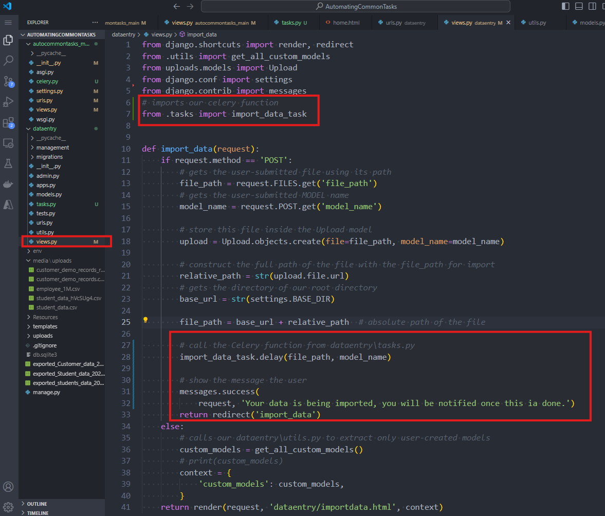Open student_data.csv file
Viewport: 605px width, 516px height.
[x=62, y=307]
